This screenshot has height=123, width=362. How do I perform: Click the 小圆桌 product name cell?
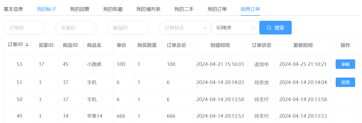(x=94, y=64)
